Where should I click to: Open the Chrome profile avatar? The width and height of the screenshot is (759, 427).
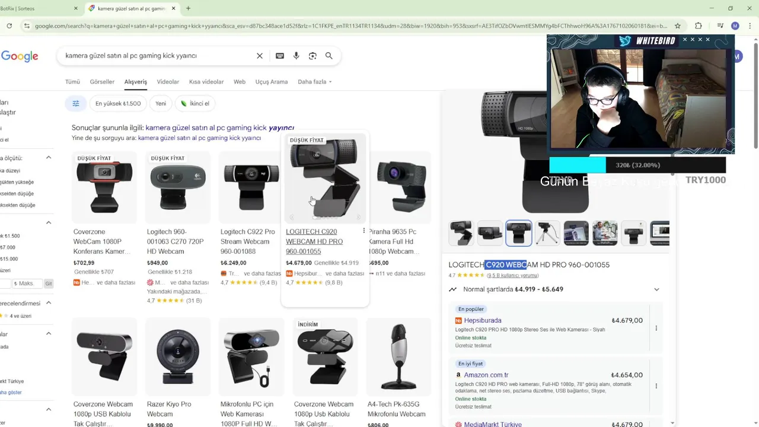pos(735,26)
